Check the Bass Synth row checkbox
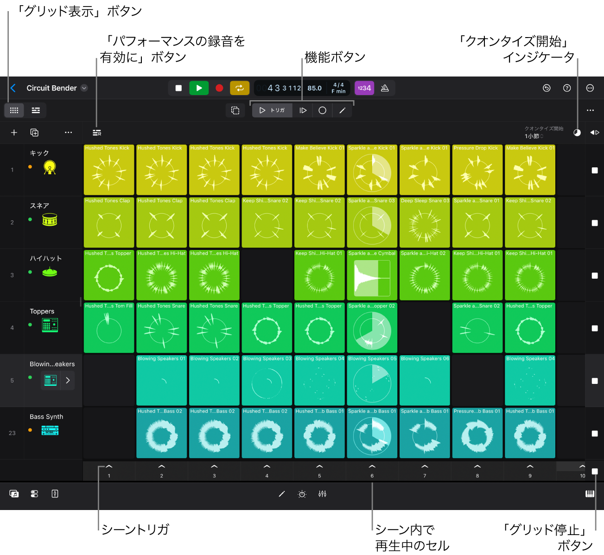 click(x=595, y=434)
